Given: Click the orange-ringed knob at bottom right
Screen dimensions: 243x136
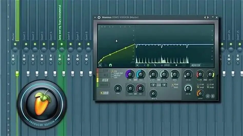Looking at the screenshot, I should [200, 94].
